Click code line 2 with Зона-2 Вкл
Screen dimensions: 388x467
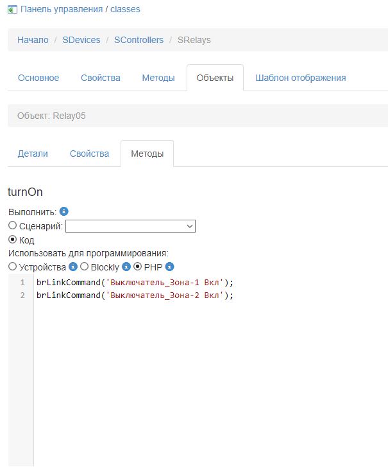tap(135, 295)
